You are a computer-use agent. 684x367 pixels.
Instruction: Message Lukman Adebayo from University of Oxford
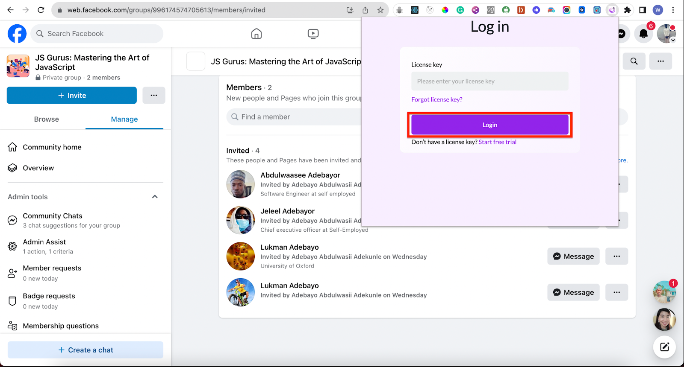coord(573,256)
